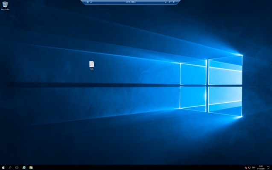Open the clock and date flyout
The height and width of the screenshot is (170, 272).
point(260,167)
